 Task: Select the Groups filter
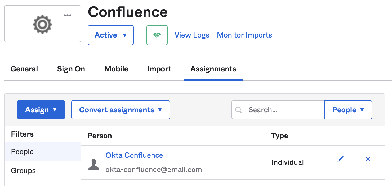click(23, 171)
